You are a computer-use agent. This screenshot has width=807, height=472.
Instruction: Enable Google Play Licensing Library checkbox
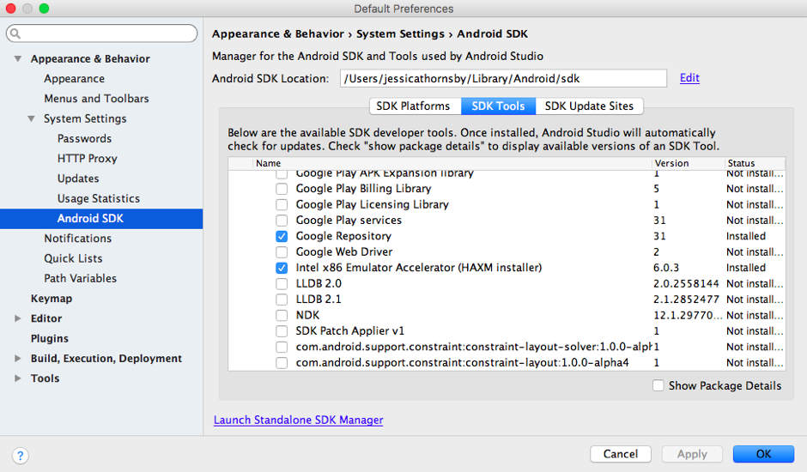pyautogui.click(x=282, y=205)
